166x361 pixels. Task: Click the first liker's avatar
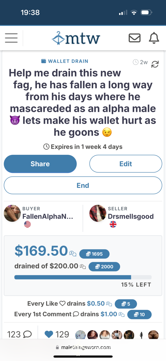coord(81,335)
